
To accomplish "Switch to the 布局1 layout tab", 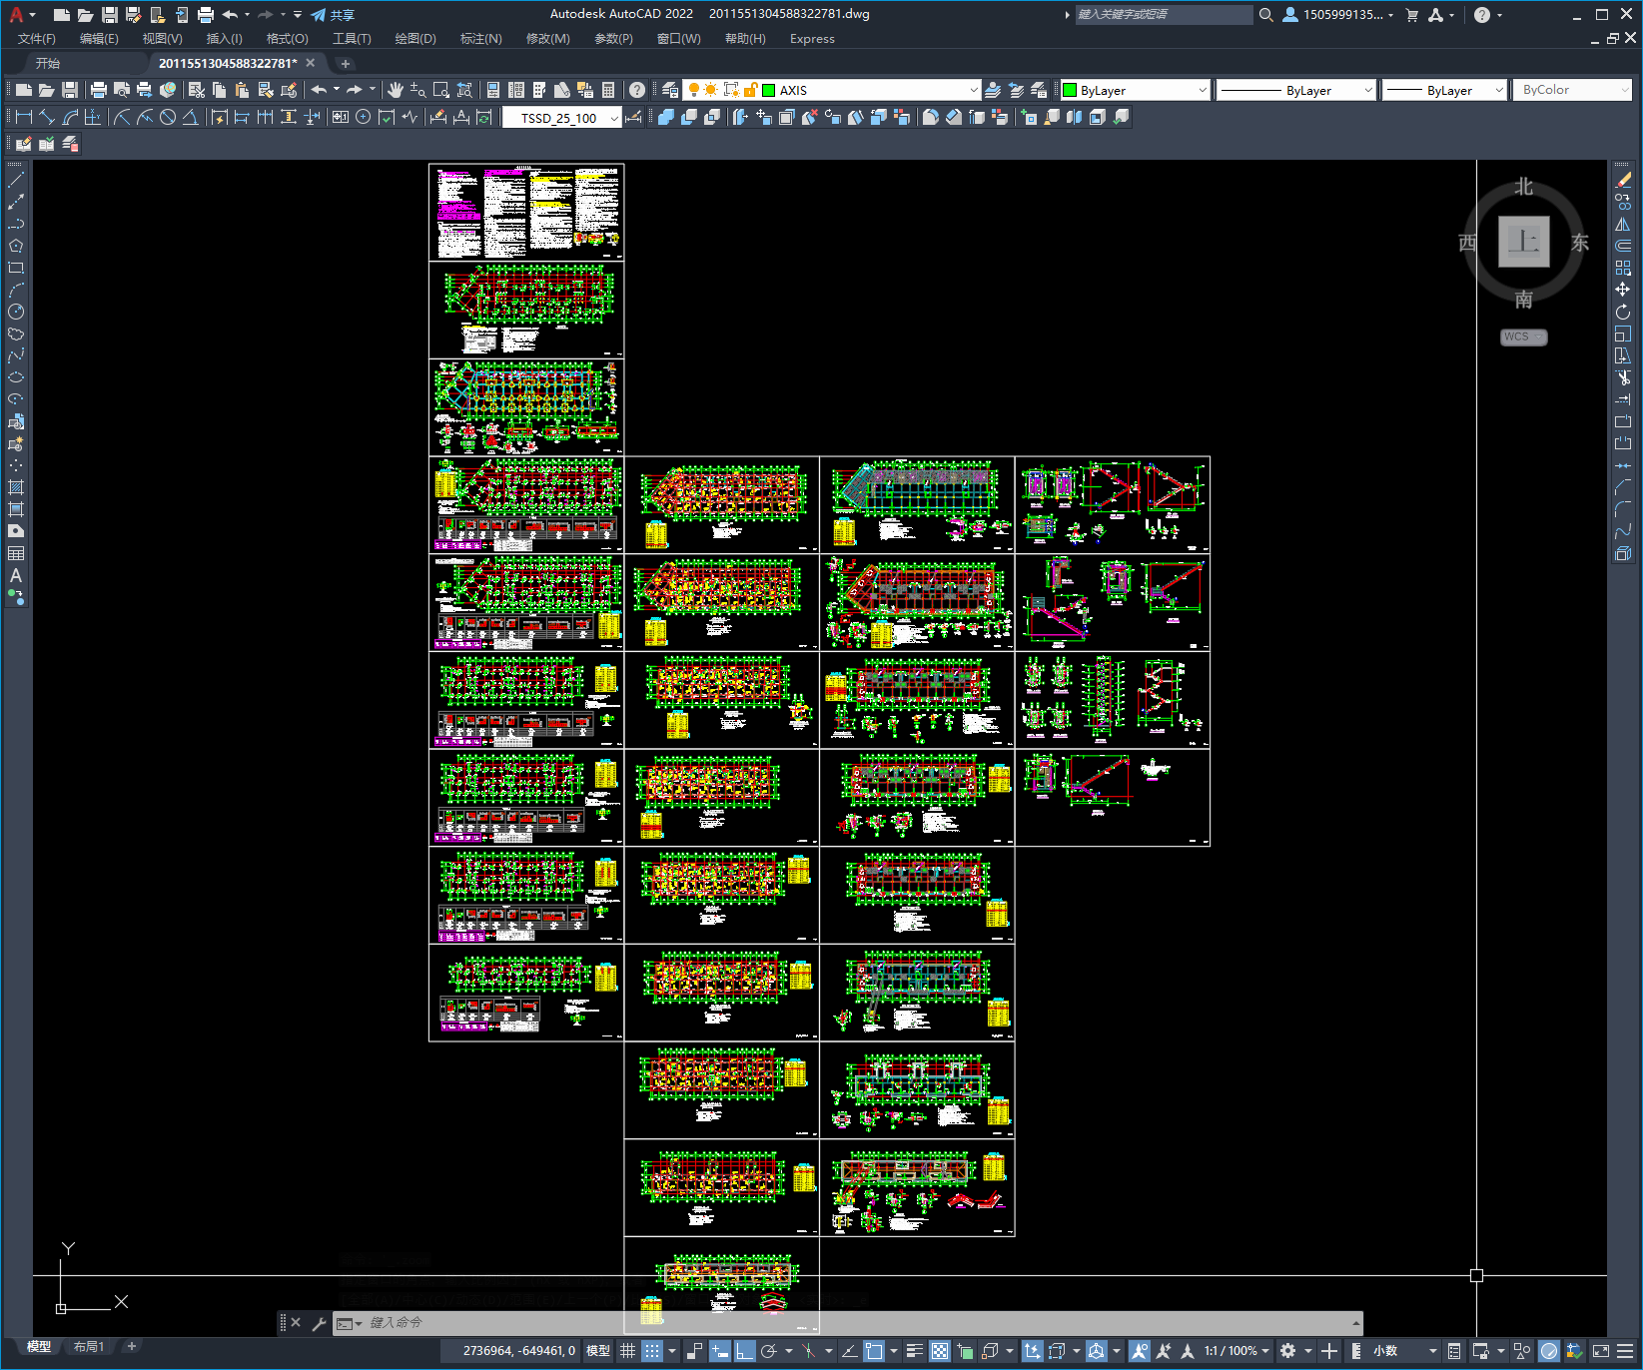I will click(x=89, y=1347).
